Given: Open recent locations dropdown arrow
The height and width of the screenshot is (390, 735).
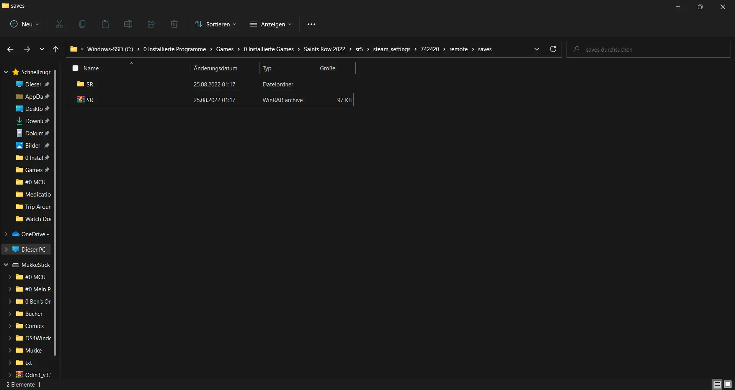Looking at the screenshot, I should coord(42,49).
